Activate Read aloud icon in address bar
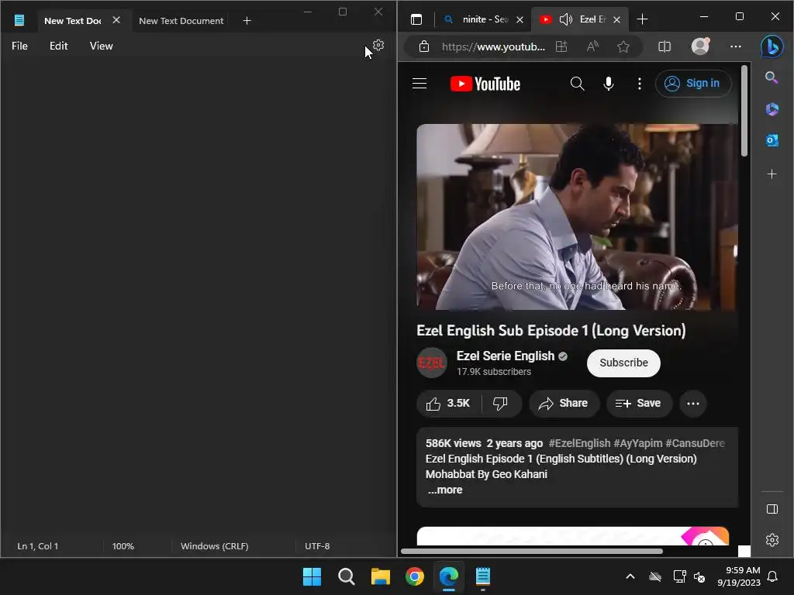 pos(592,46)
